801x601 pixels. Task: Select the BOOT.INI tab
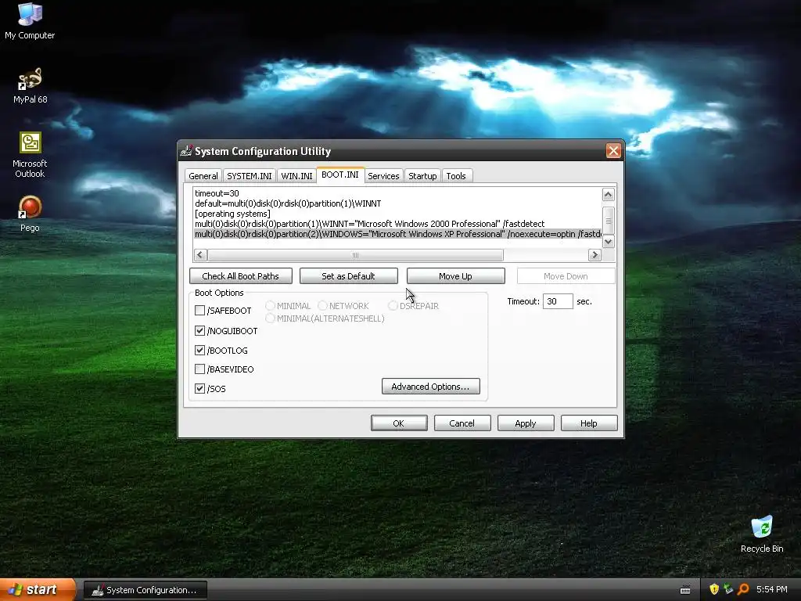(x=340, y=175)
